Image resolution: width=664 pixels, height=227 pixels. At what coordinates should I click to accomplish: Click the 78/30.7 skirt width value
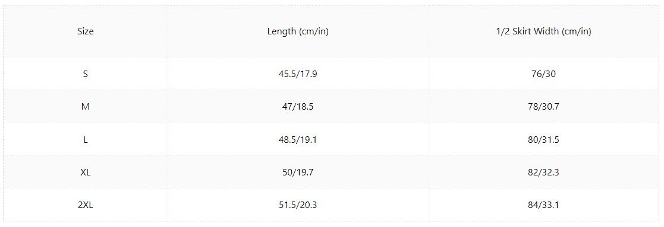coord(543,107)
